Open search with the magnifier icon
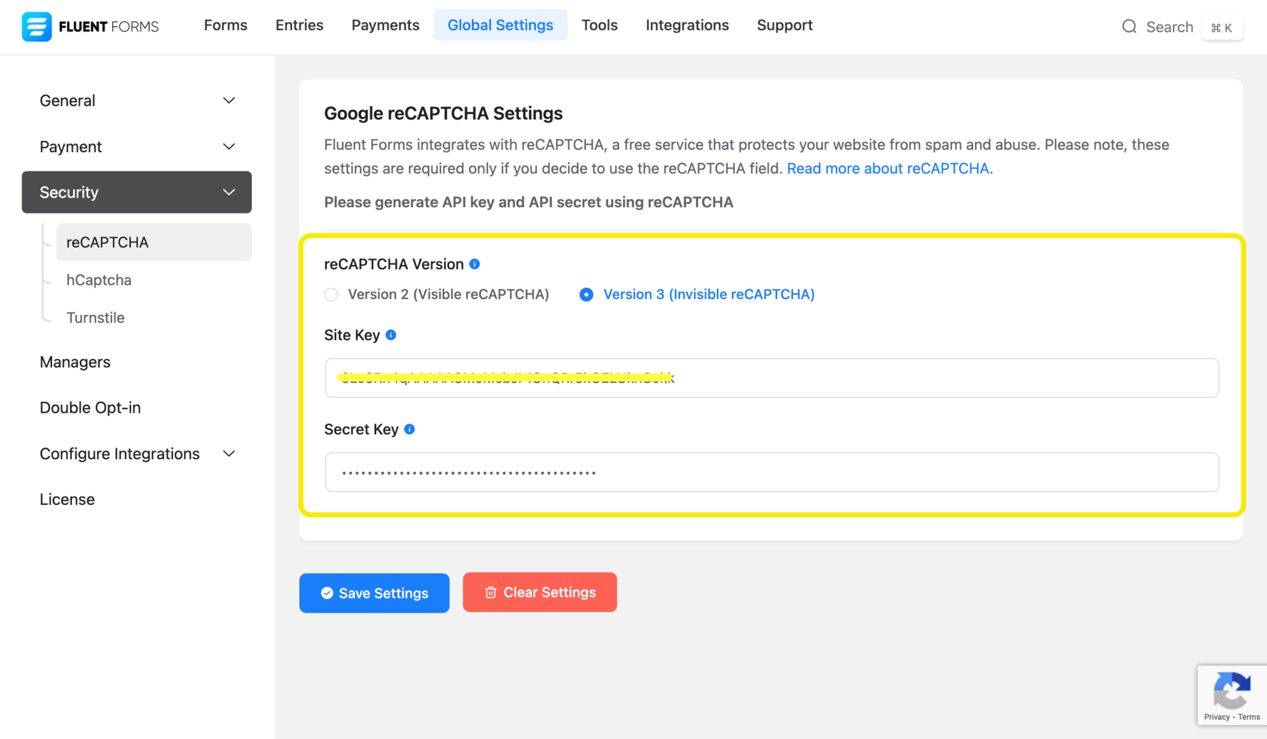 coord(1130,27)
